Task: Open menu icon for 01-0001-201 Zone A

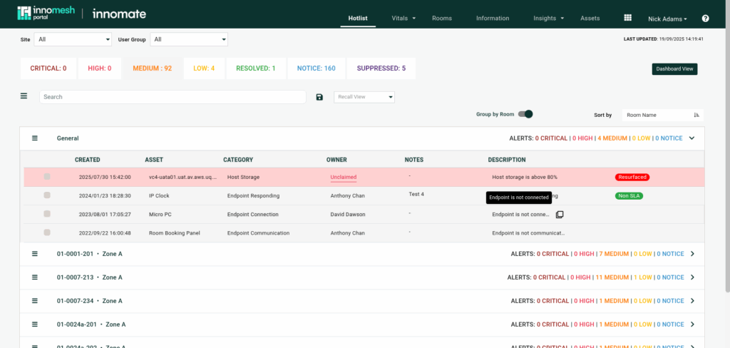Action: [x=34, y=254]
